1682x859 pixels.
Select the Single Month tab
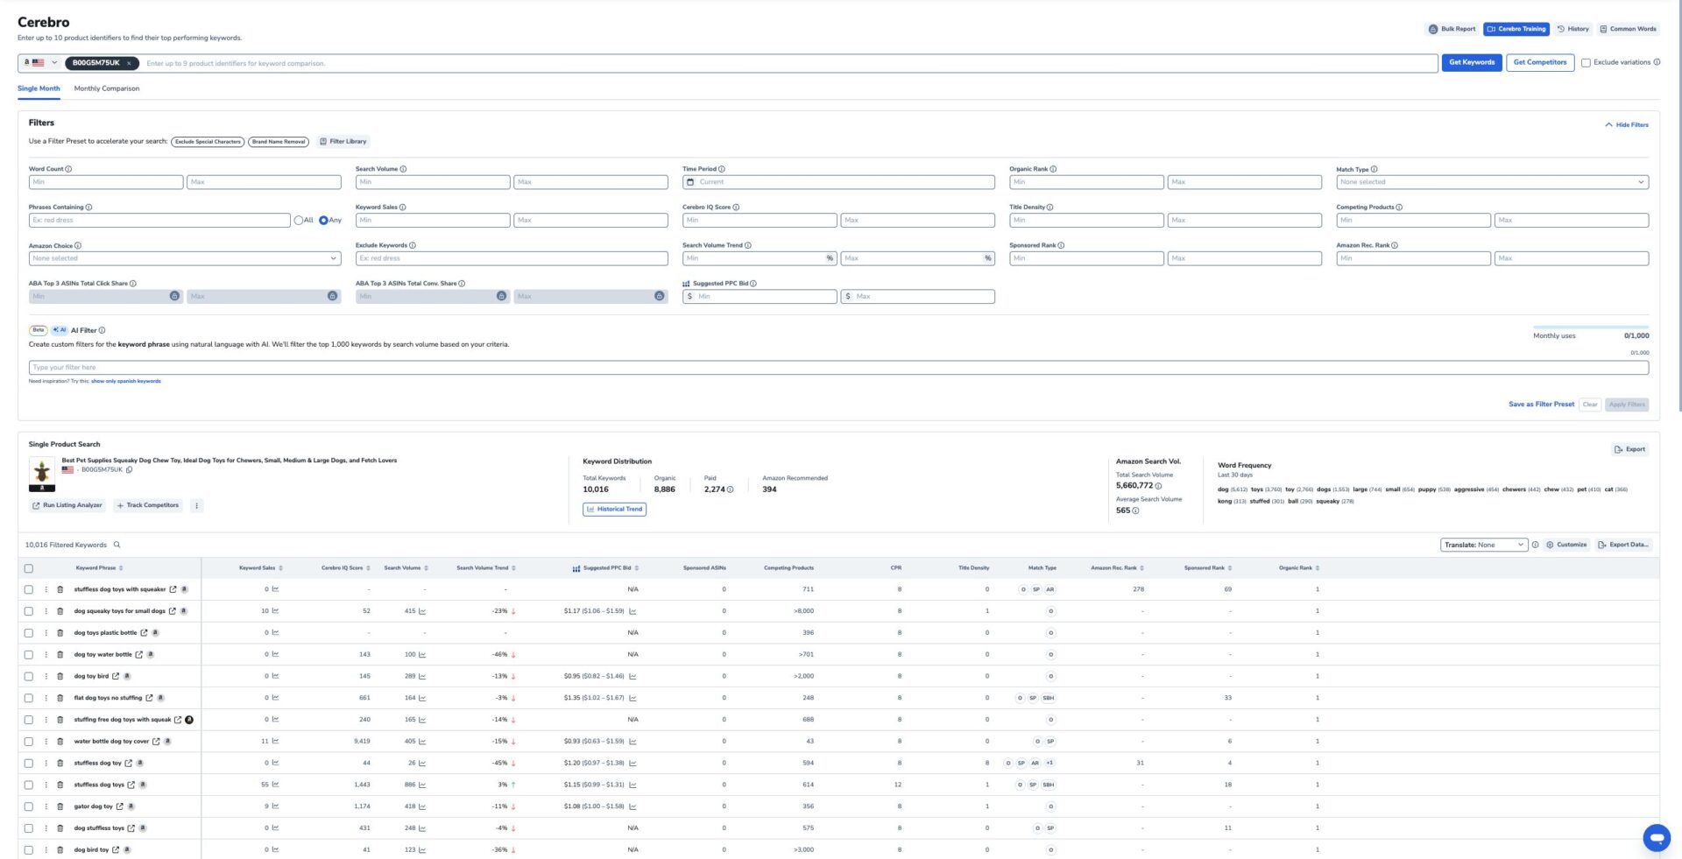click(39, 88)
